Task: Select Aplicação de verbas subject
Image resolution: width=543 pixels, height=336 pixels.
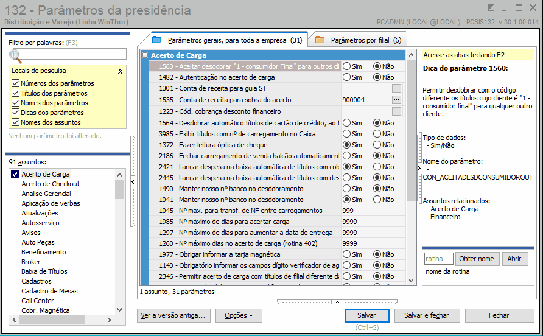Action: point(51,203)
